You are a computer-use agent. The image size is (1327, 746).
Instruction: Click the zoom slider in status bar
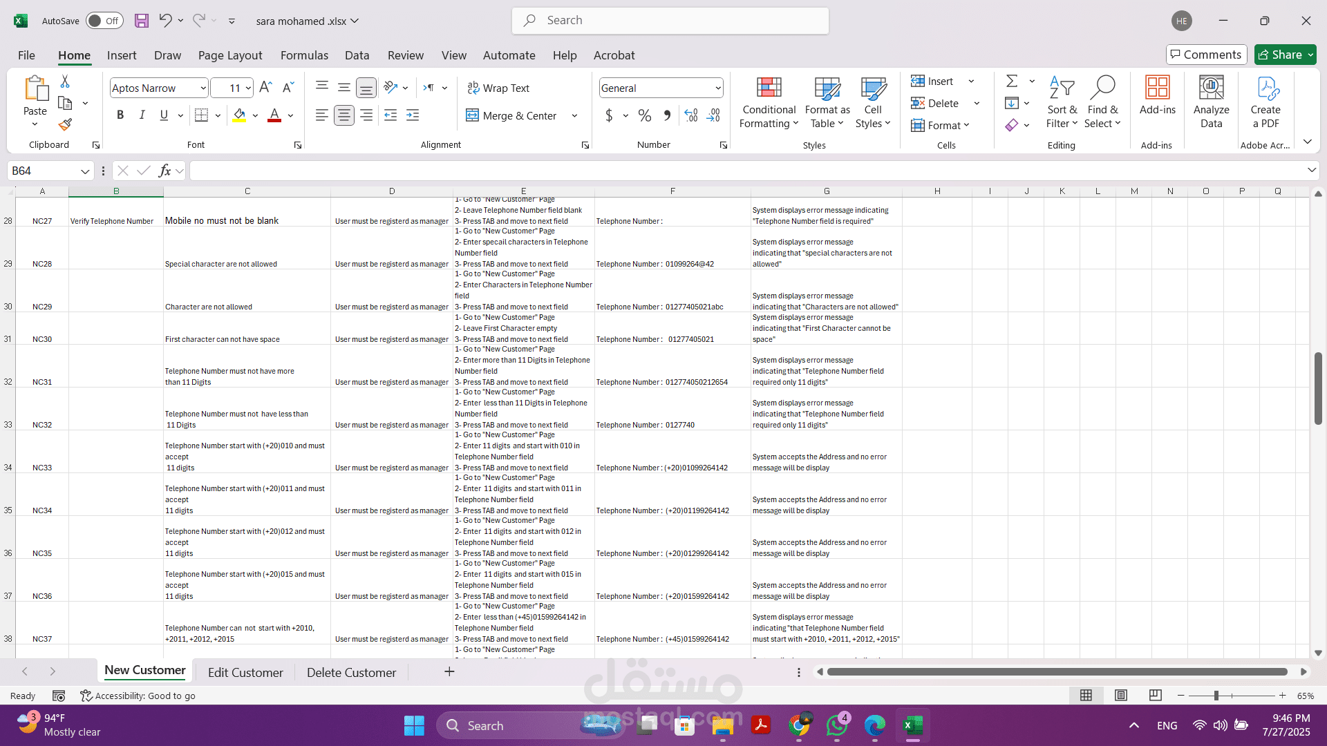pos(1216,696)
